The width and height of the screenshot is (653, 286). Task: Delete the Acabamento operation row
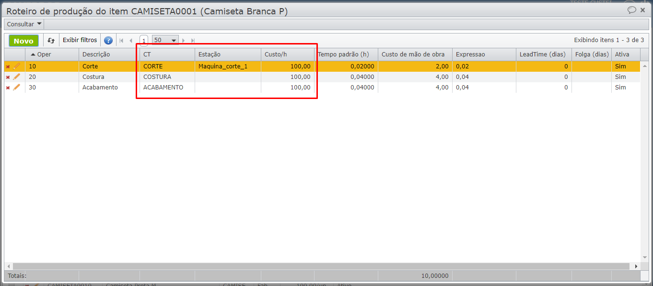pos(8,88)
